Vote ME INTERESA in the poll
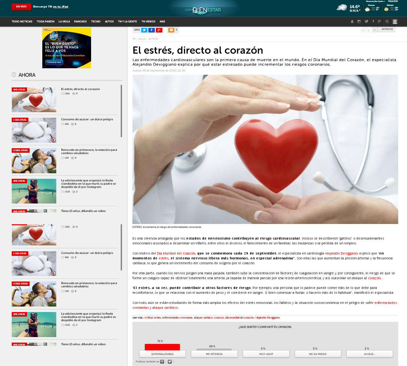 click(214, 354)
